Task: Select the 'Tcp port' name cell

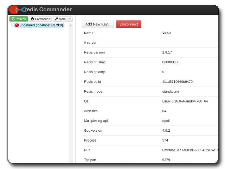Action: pos(90,160)
